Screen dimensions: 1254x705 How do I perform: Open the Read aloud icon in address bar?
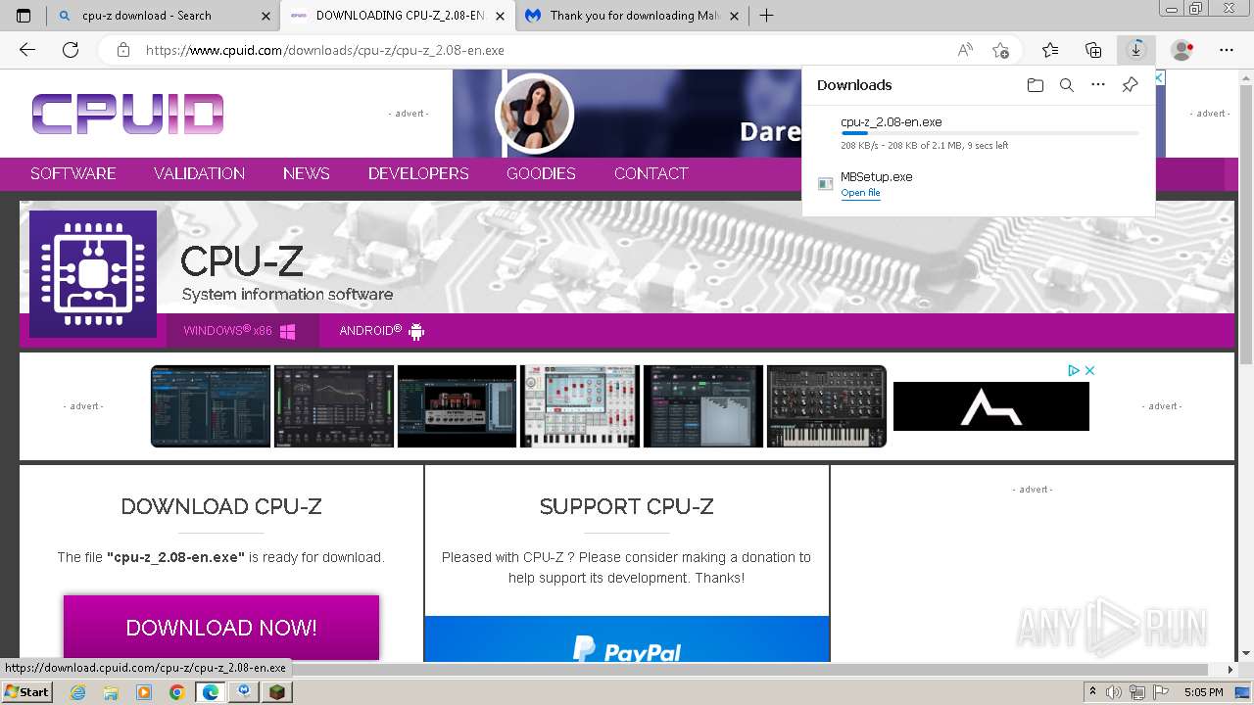[x=965, y=50]
